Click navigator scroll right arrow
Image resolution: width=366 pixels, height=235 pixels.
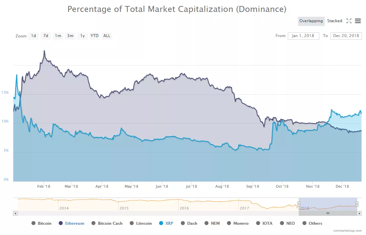pos(360,213)
